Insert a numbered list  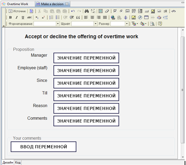pyautogui.click(x=51, y=18)
